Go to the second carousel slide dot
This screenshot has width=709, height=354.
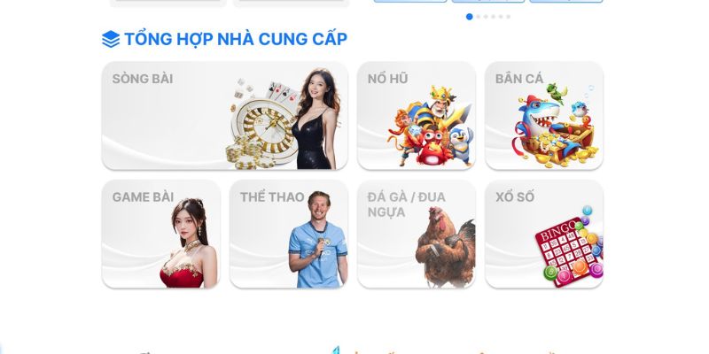coord(479,17)
